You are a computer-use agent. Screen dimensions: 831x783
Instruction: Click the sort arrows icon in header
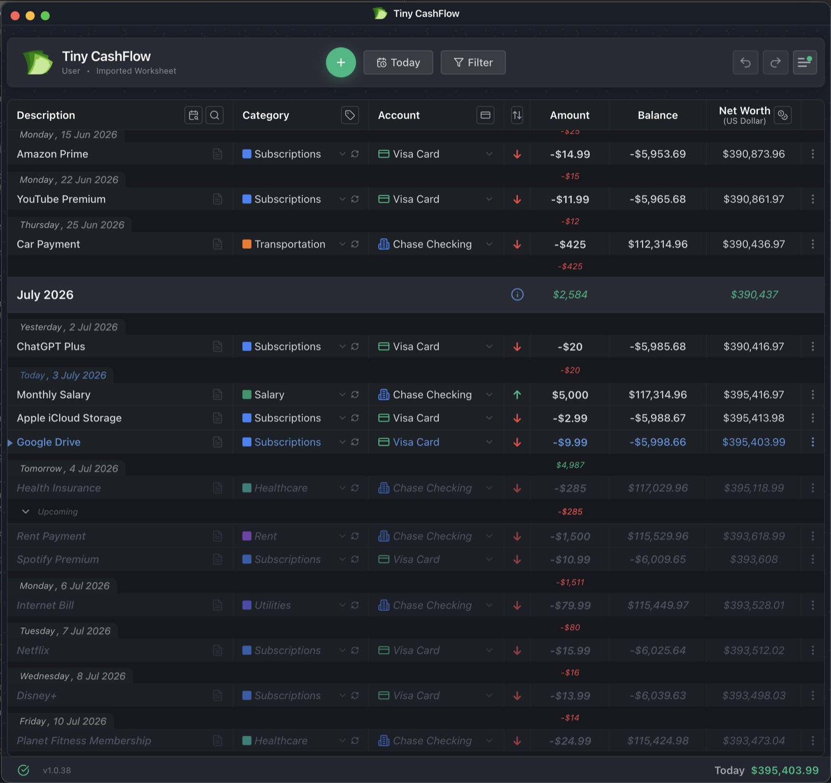click(x=517, y=115)
